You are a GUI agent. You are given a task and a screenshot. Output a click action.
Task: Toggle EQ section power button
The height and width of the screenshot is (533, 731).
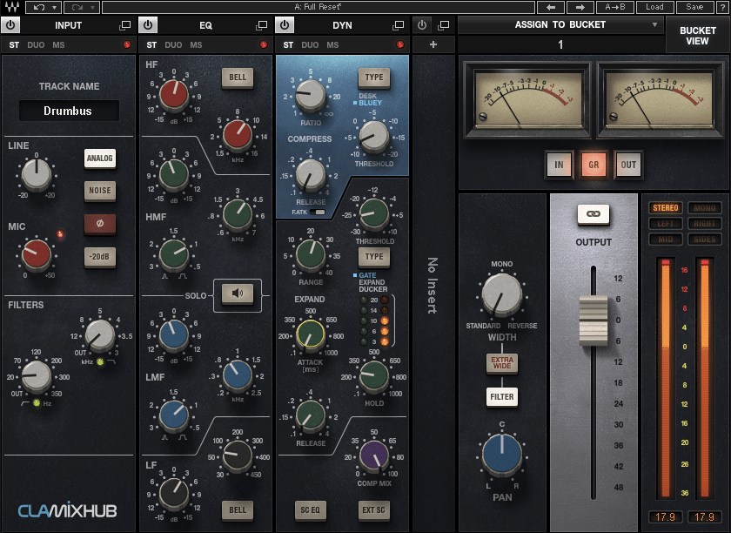[148, 24]
